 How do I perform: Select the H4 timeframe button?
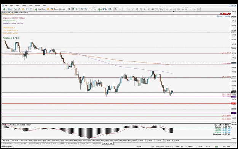coord(187,9)
